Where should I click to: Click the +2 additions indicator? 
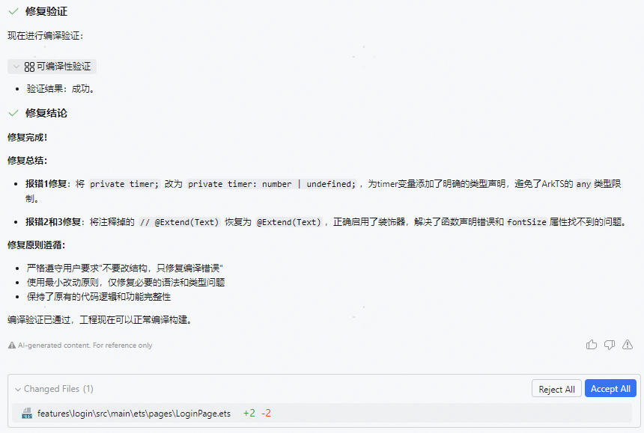pyautogui.click(x=249, y=413)
